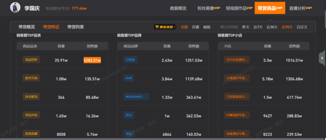Click the 食品饮料 category tag
The height and width of the screenshot is (140, 326).
coord(31,59)
